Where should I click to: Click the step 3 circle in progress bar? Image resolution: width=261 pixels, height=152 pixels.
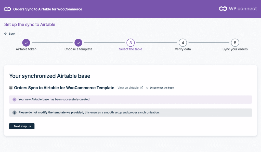click(130, 43)
